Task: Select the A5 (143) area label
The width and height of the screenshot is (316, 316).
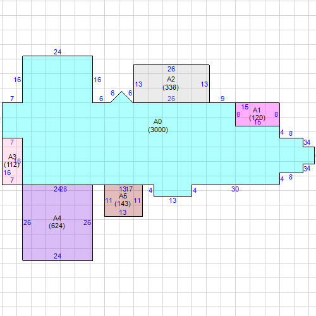Action: [x=123, y=200]
